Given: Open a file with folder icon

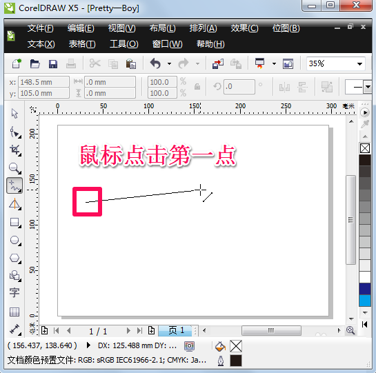Looking at the screenshot, I should (35, 64).
